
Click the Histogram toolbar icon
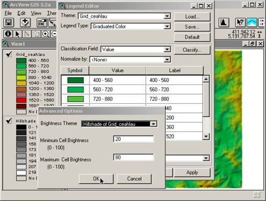tap(224, 22)
